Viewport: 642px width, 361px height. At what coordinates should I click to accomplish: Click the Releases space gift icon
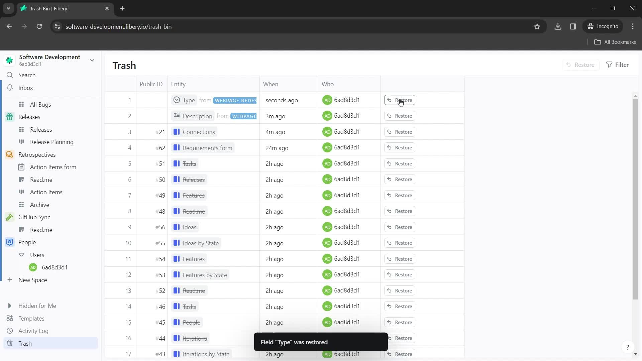pyautogui.click(x=10, y=117)
